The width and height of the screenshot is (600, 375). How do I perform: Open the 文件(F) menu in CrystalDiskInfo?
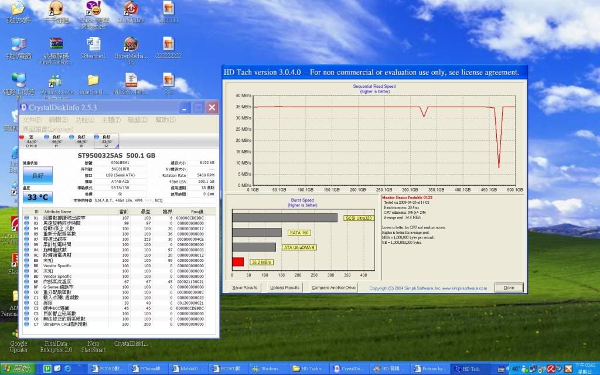[32, 120]
